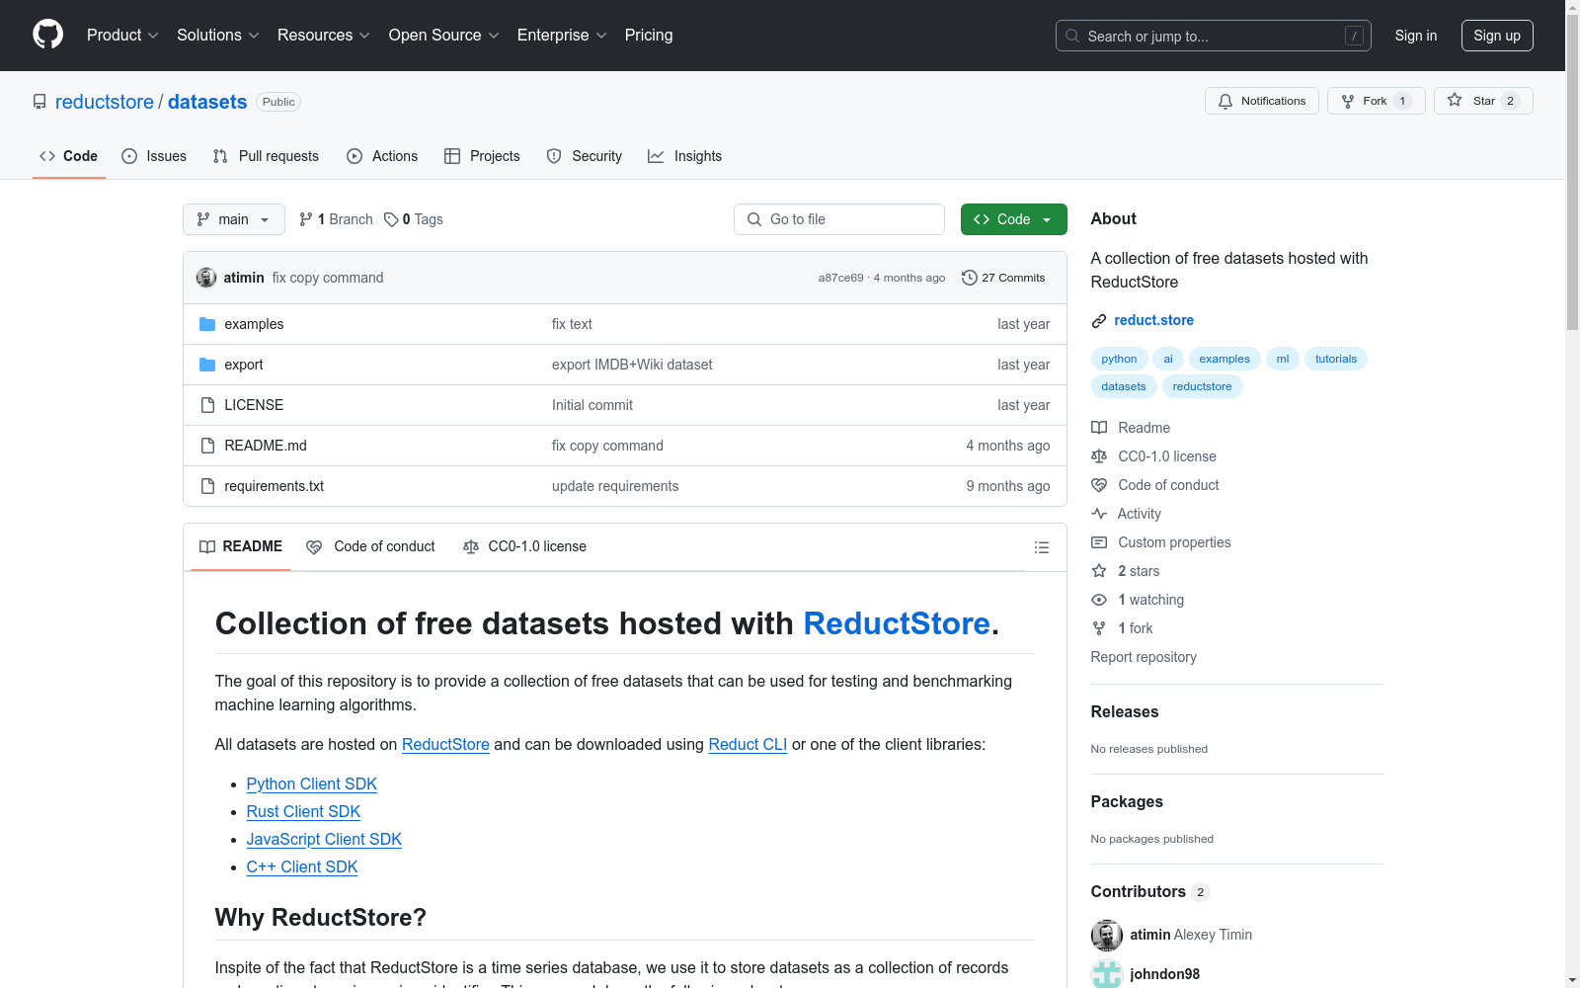Image resolution: width=1580 pixels, height=988 pixels.
Task: Click atimin's avatar in commit header
Action: (x=206, y=278)
